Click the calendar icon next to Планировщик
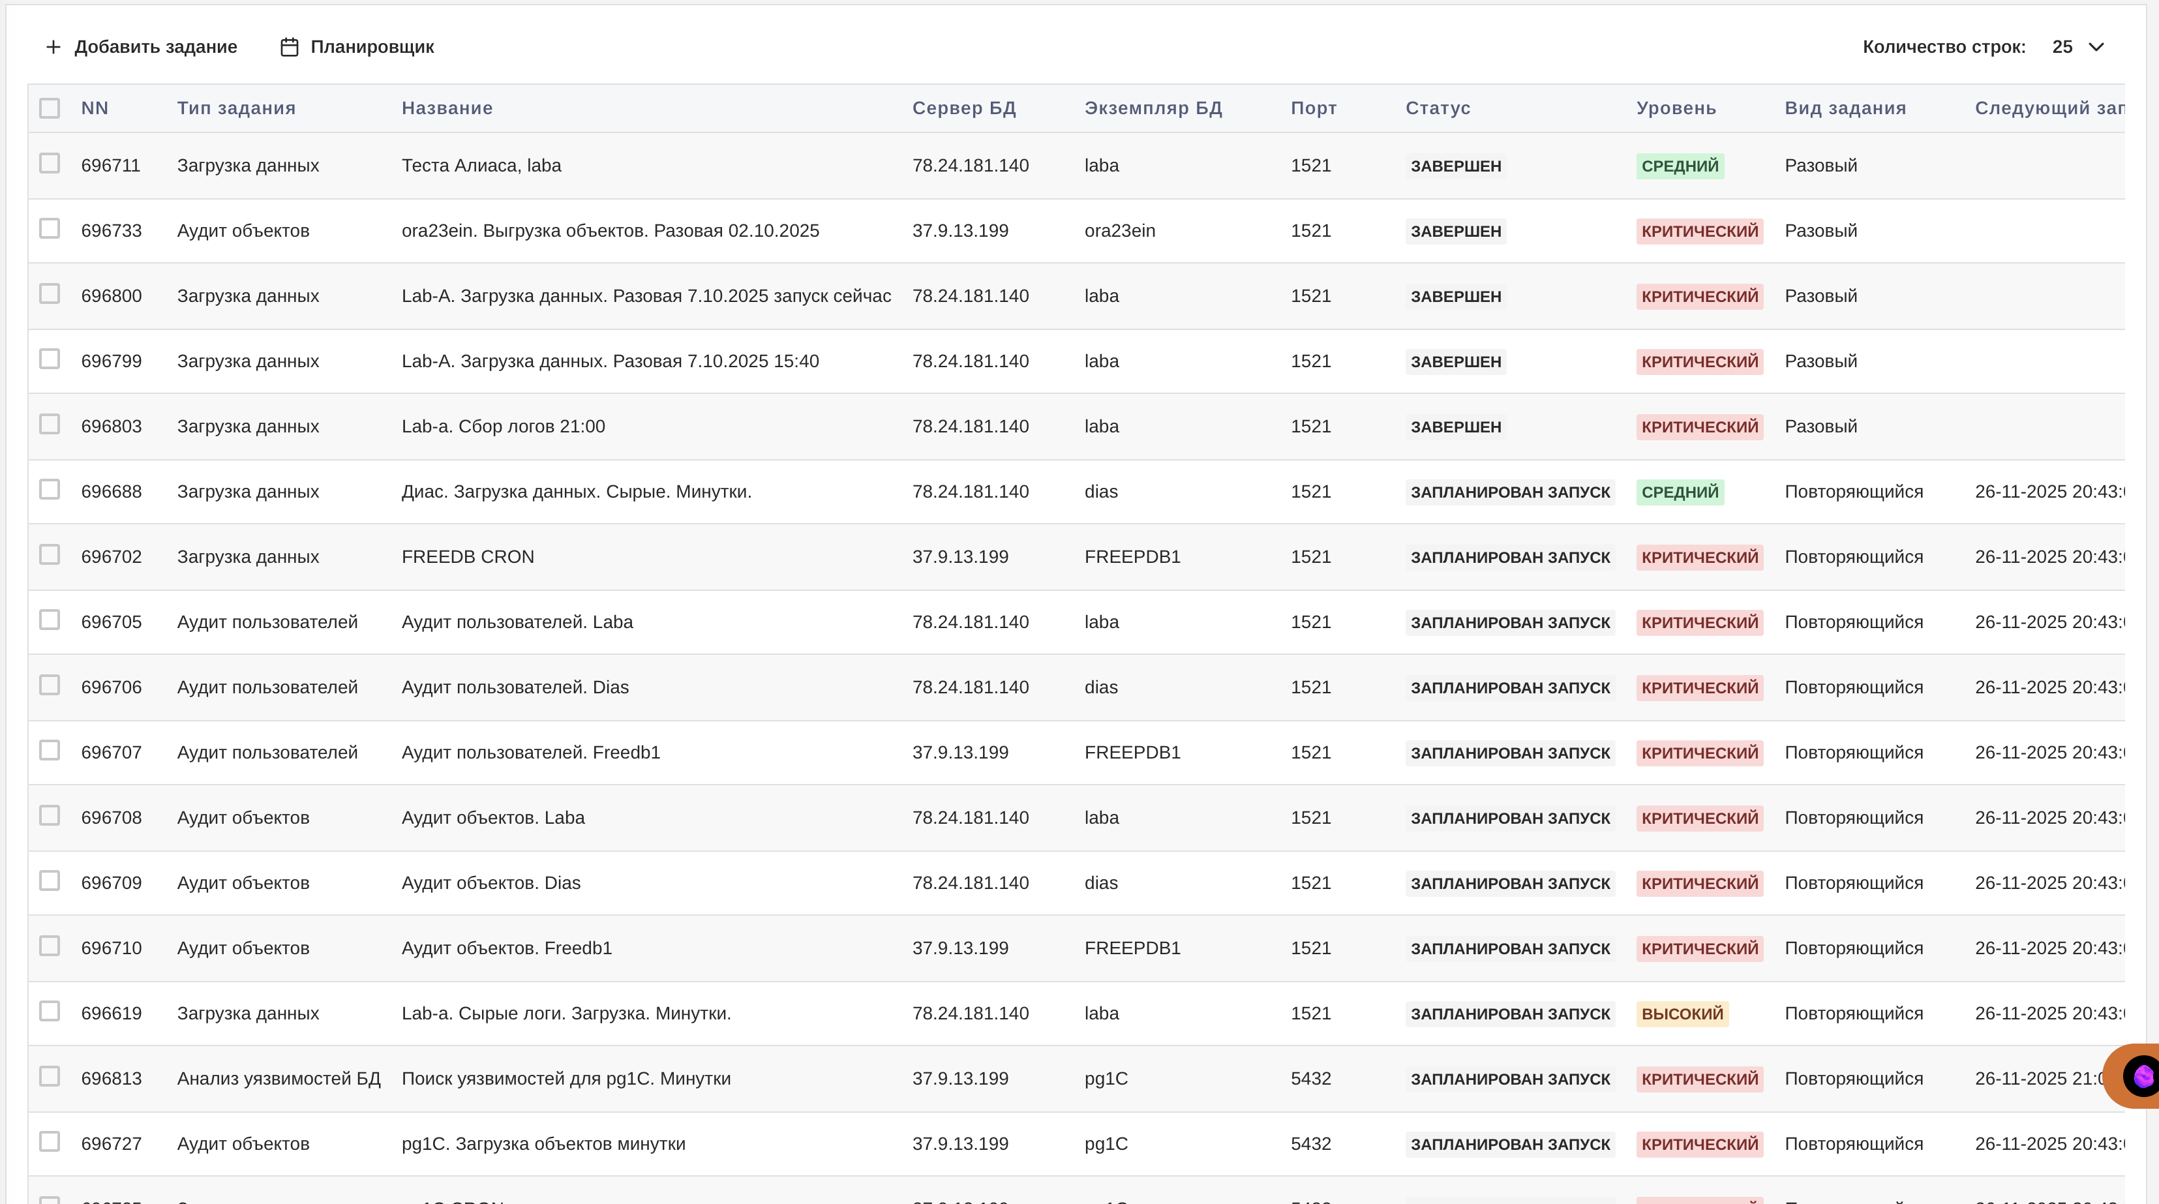2159x1204 pixels. [x=289, y=47]
